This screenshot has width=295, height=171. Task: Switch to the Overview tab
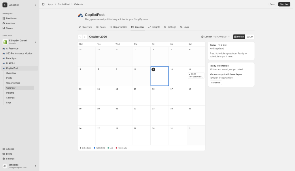point(85,27)
